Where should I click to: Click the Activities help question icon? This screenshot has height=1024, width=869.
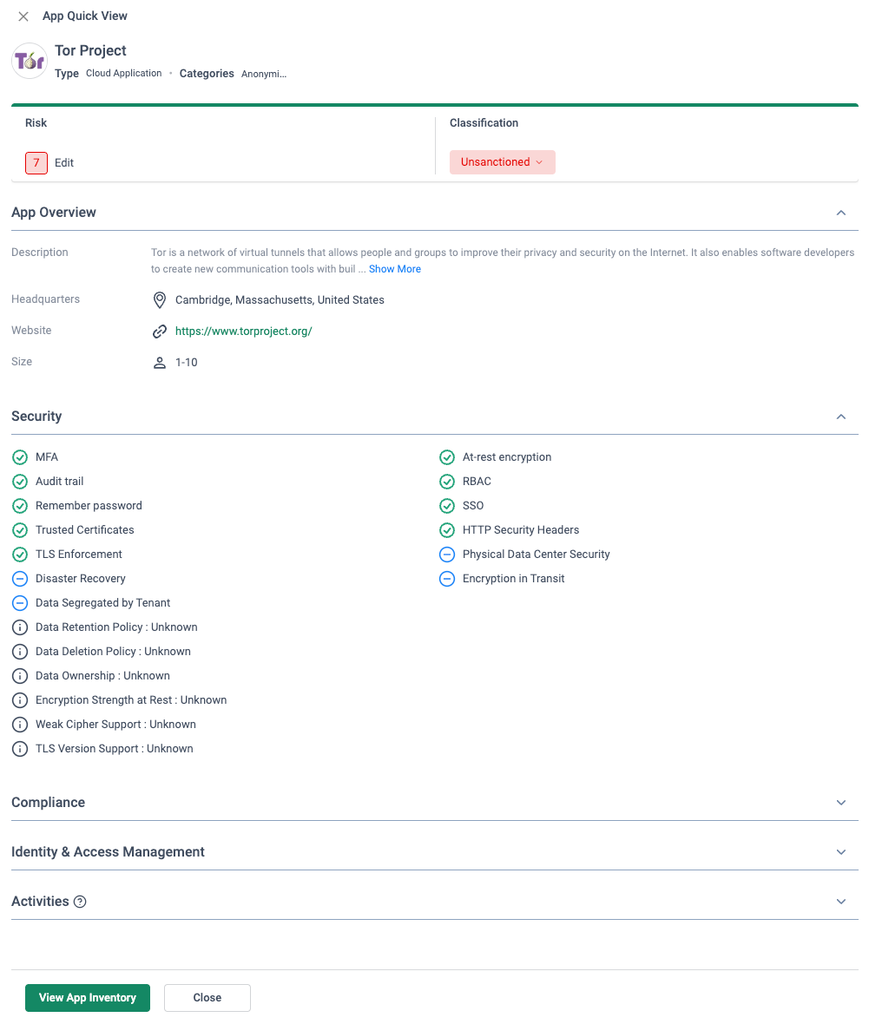tap(80, 902)
